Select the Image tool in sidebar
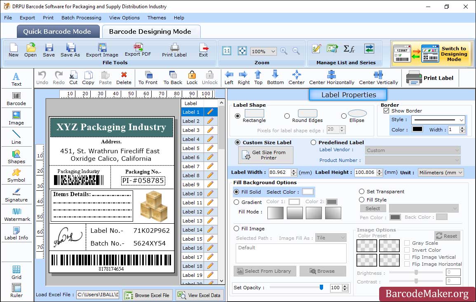 pyautogui.click(x=16, y=118)
